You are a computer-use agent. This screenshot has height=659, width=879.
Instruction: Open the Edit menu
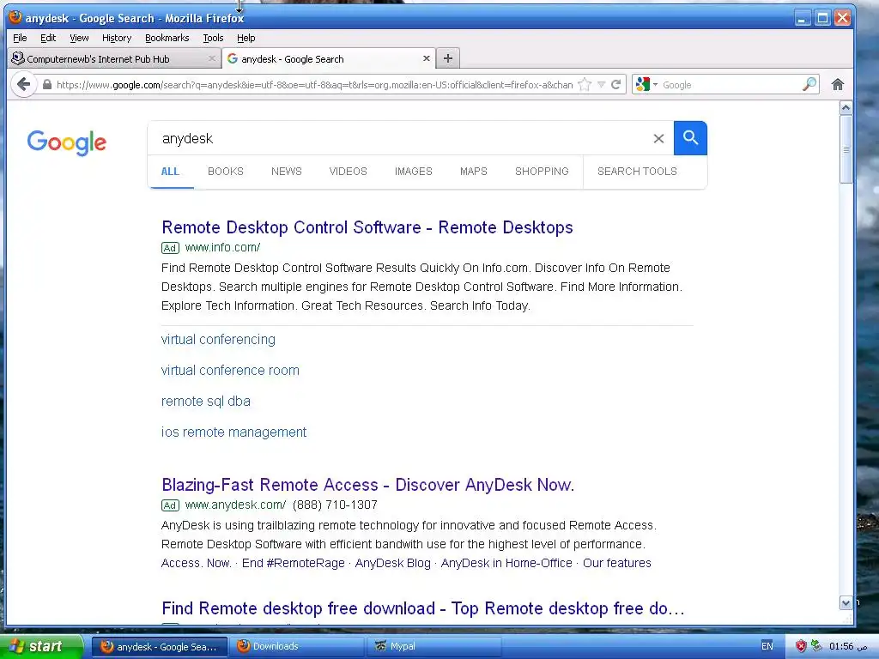click(x=48, y=38)
